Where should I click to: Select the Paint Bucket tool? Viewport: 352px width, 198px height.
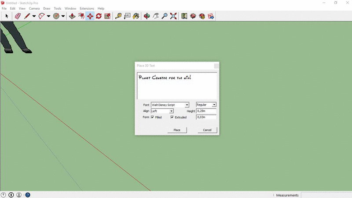[x=136, y=16]
